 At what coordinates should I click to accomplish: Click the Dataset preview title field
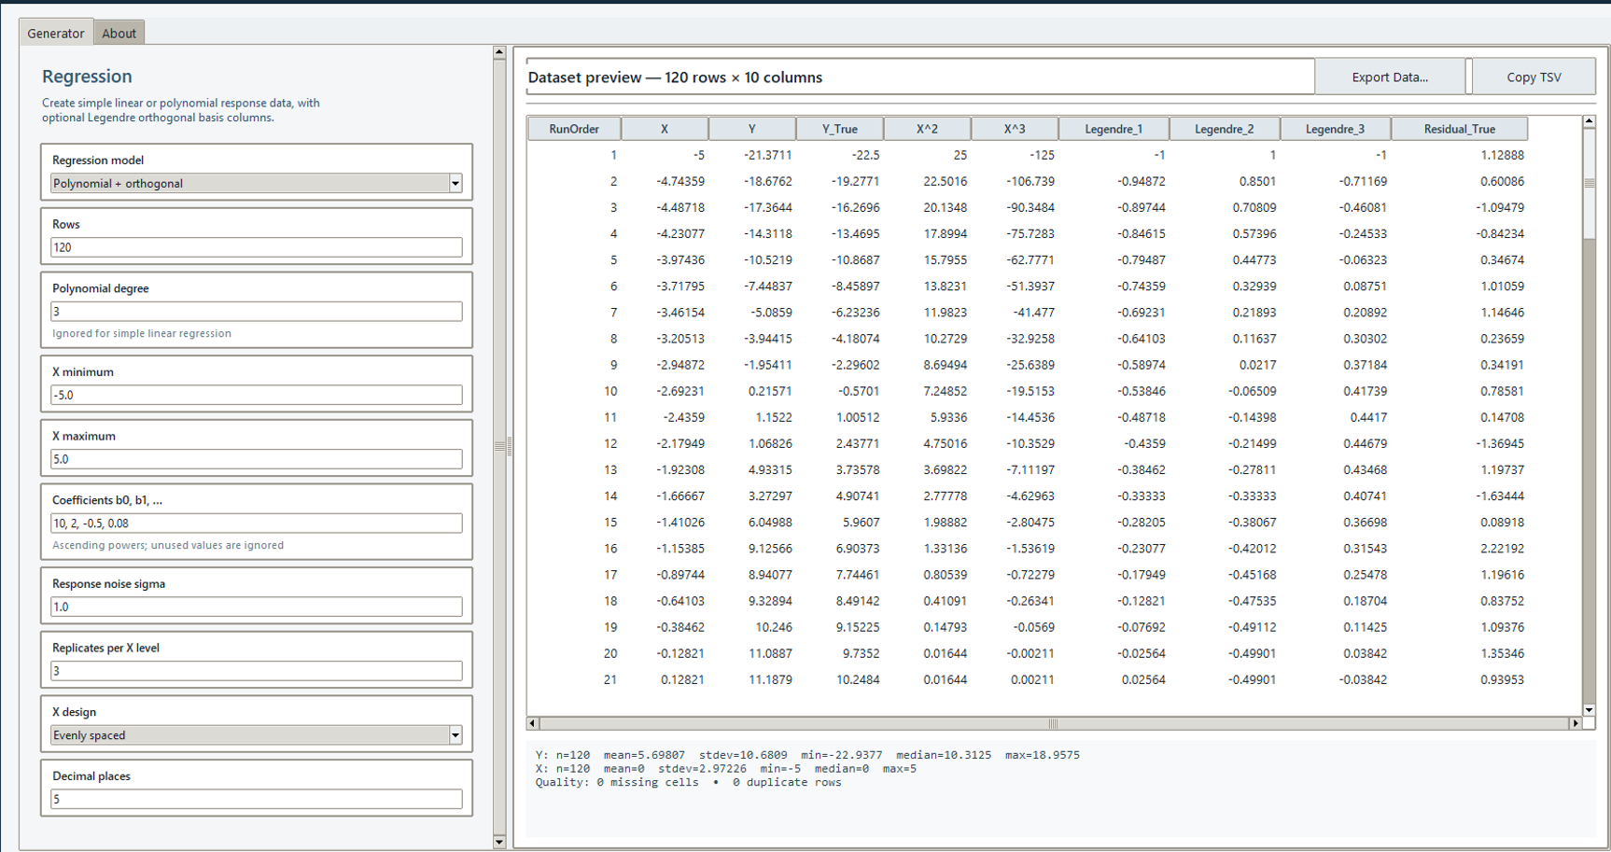(920, 77)
